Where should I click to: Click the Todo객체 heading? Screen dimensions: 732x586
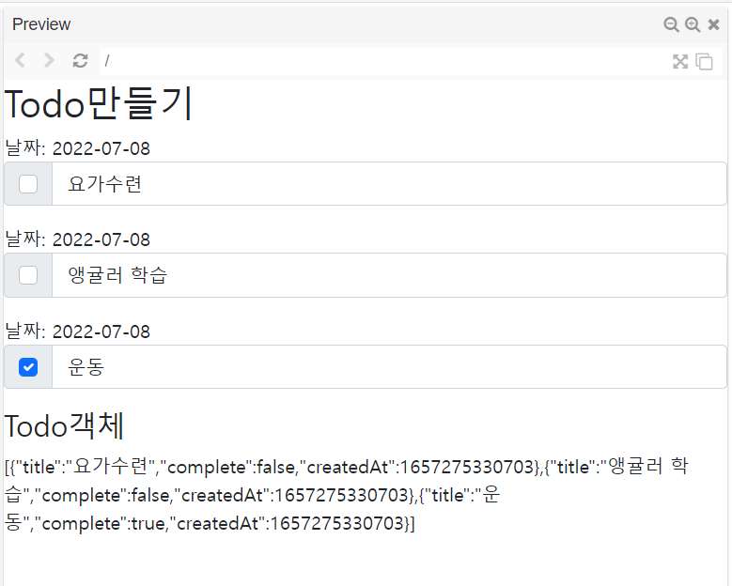(65, 425)
